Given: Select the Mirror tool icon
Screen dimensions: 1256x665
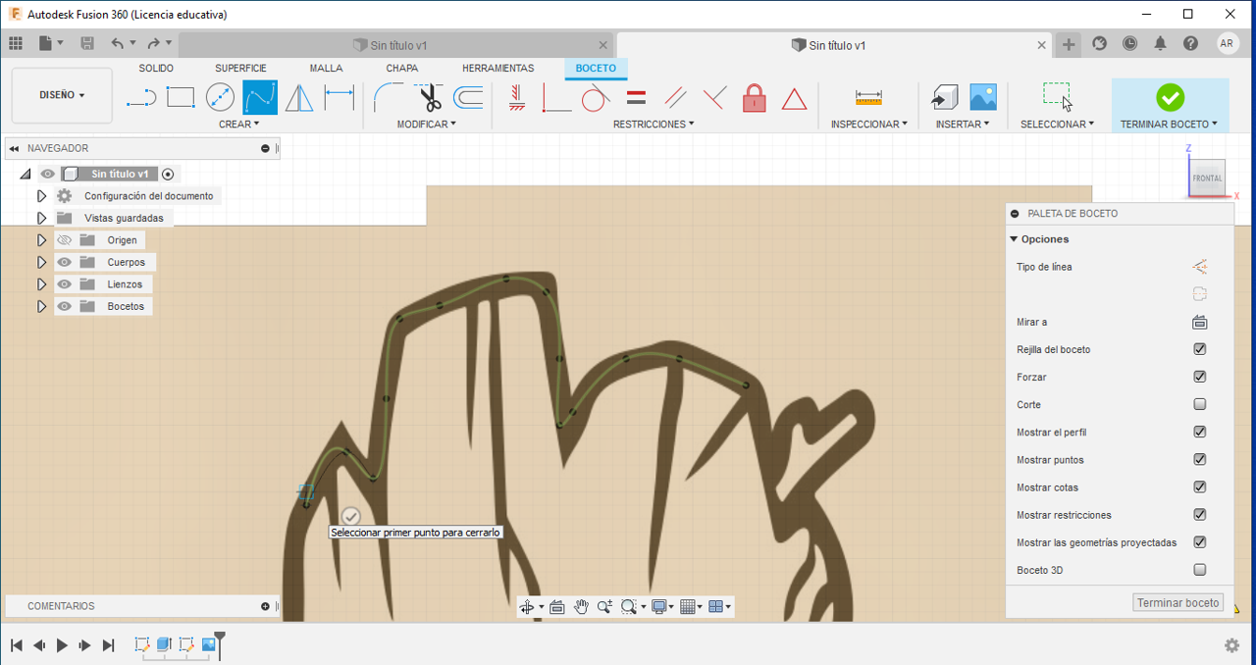Looking at the screenshot, I should pos(299,97).
